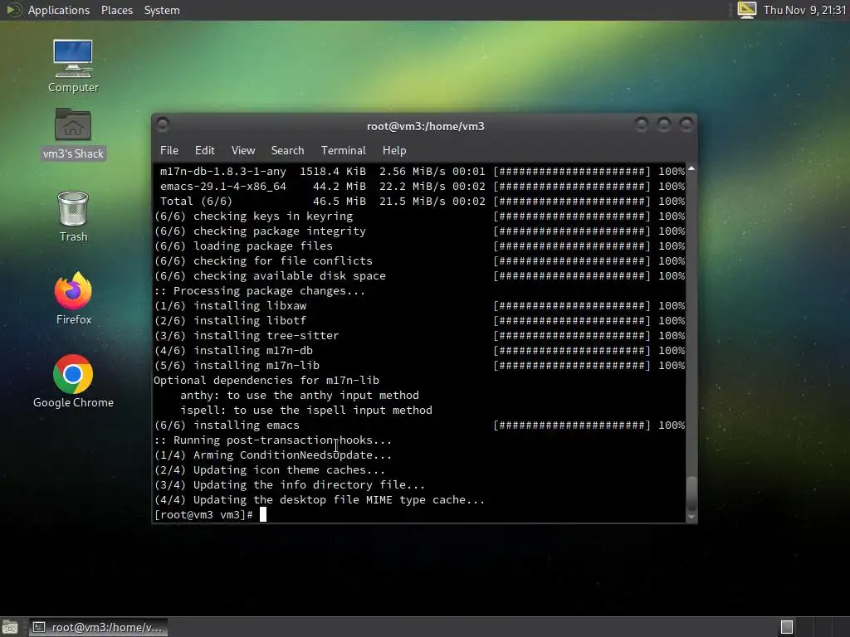Click 'checking for file conflicts' text
Viewport: 850px width, 637px height.
[x=283, y=261]
